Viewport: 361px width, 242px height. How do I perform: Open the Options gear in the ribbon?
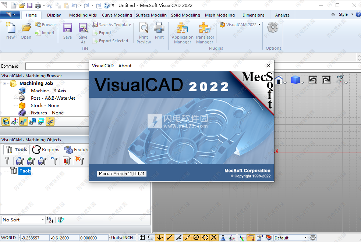pos(273,27)
